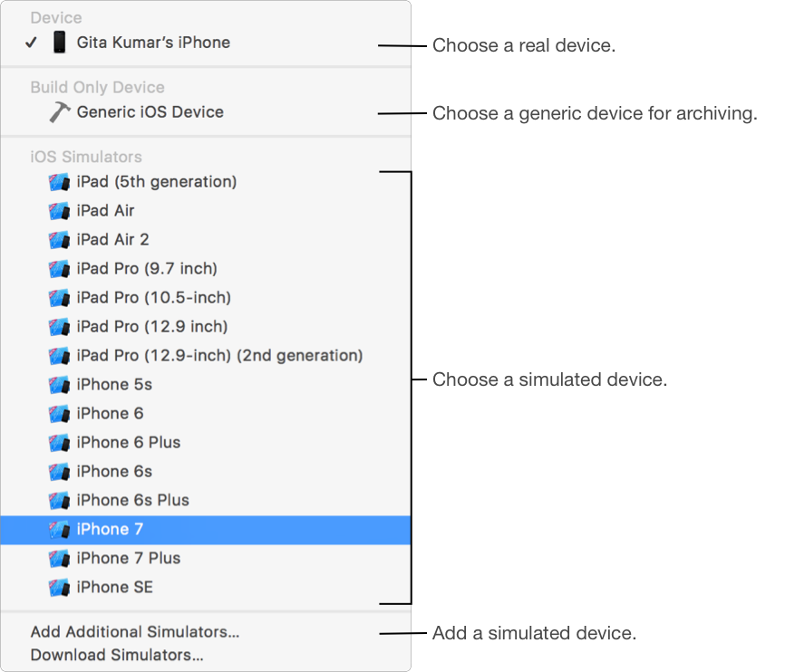The width and height of the screenshot is (785, 672).
Task: Select the iPhone 6s simulator entry
Action: pos(114,472)
